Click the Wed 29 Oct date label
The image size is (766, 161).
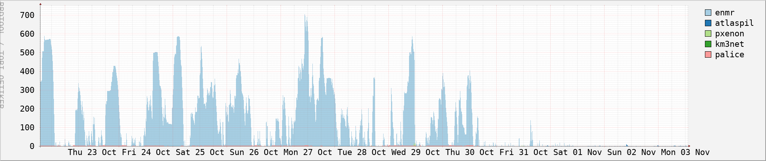[416, 152]
